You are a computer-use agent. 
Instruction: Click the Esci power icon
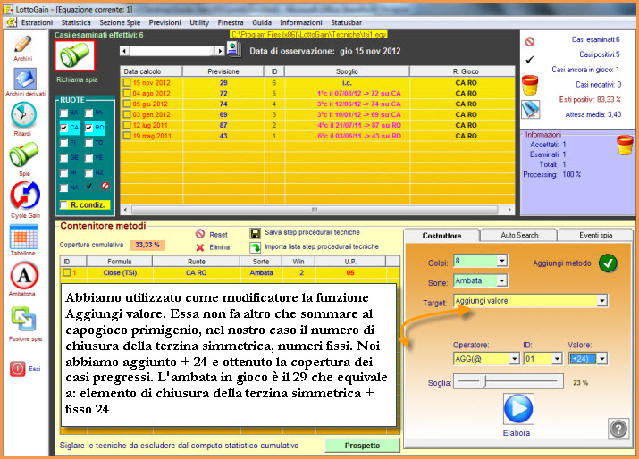[18, 369]
